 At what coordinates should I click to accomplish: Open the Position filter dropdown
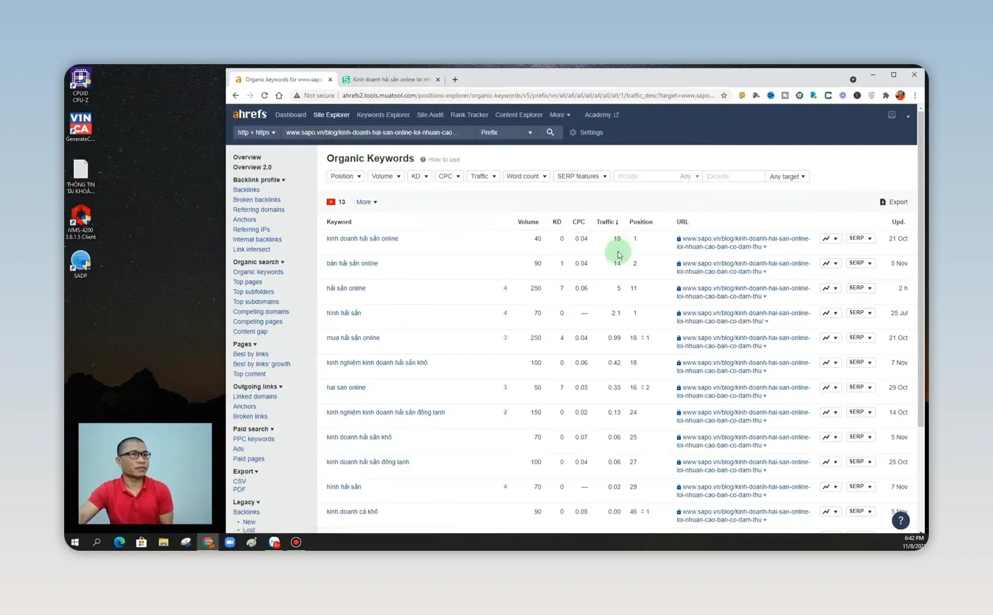click(345, 176)
